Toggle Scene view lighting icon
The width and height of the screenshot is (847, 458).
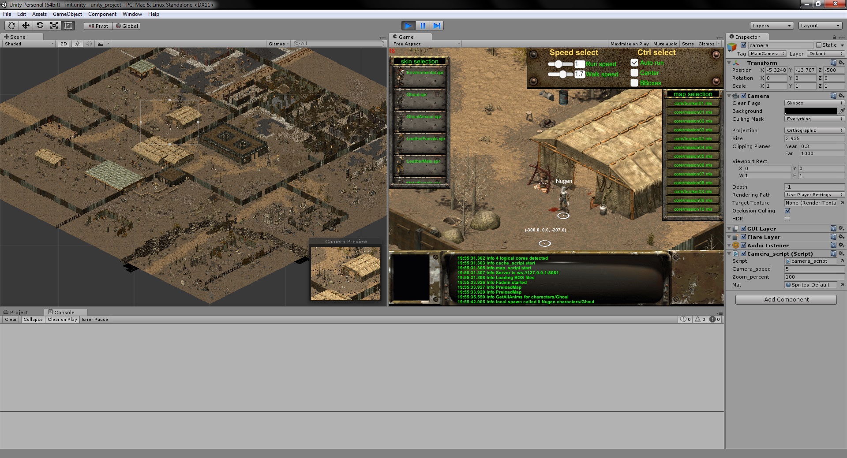tap(77, 44)
